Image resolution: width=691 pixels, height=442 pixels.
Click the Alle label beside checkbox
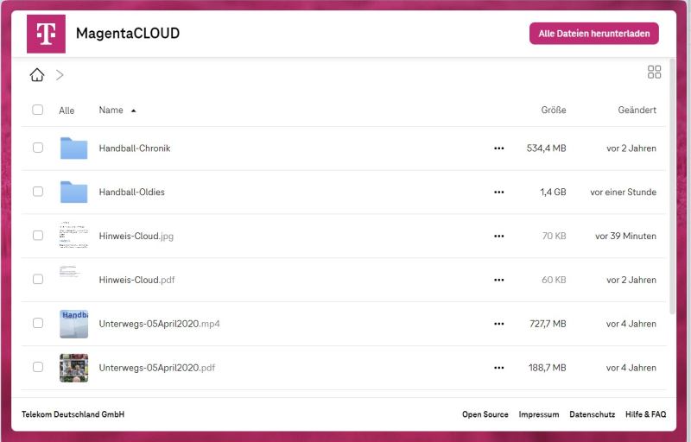click(67, 110)
